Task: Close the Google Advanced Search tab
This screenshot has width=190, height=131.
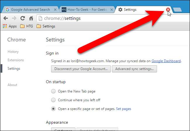Action: point(55,10)
